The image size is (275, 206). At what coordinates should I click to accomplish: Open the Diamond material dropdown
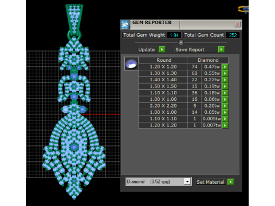point(187,181)
